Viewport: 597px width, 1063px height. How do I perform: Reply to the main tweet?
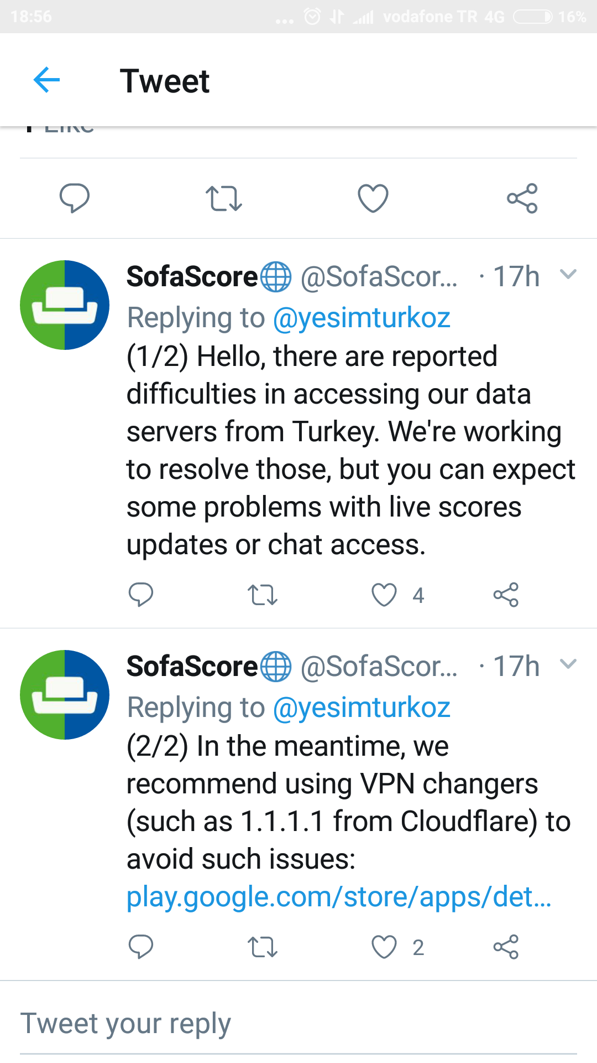point(75,198)
